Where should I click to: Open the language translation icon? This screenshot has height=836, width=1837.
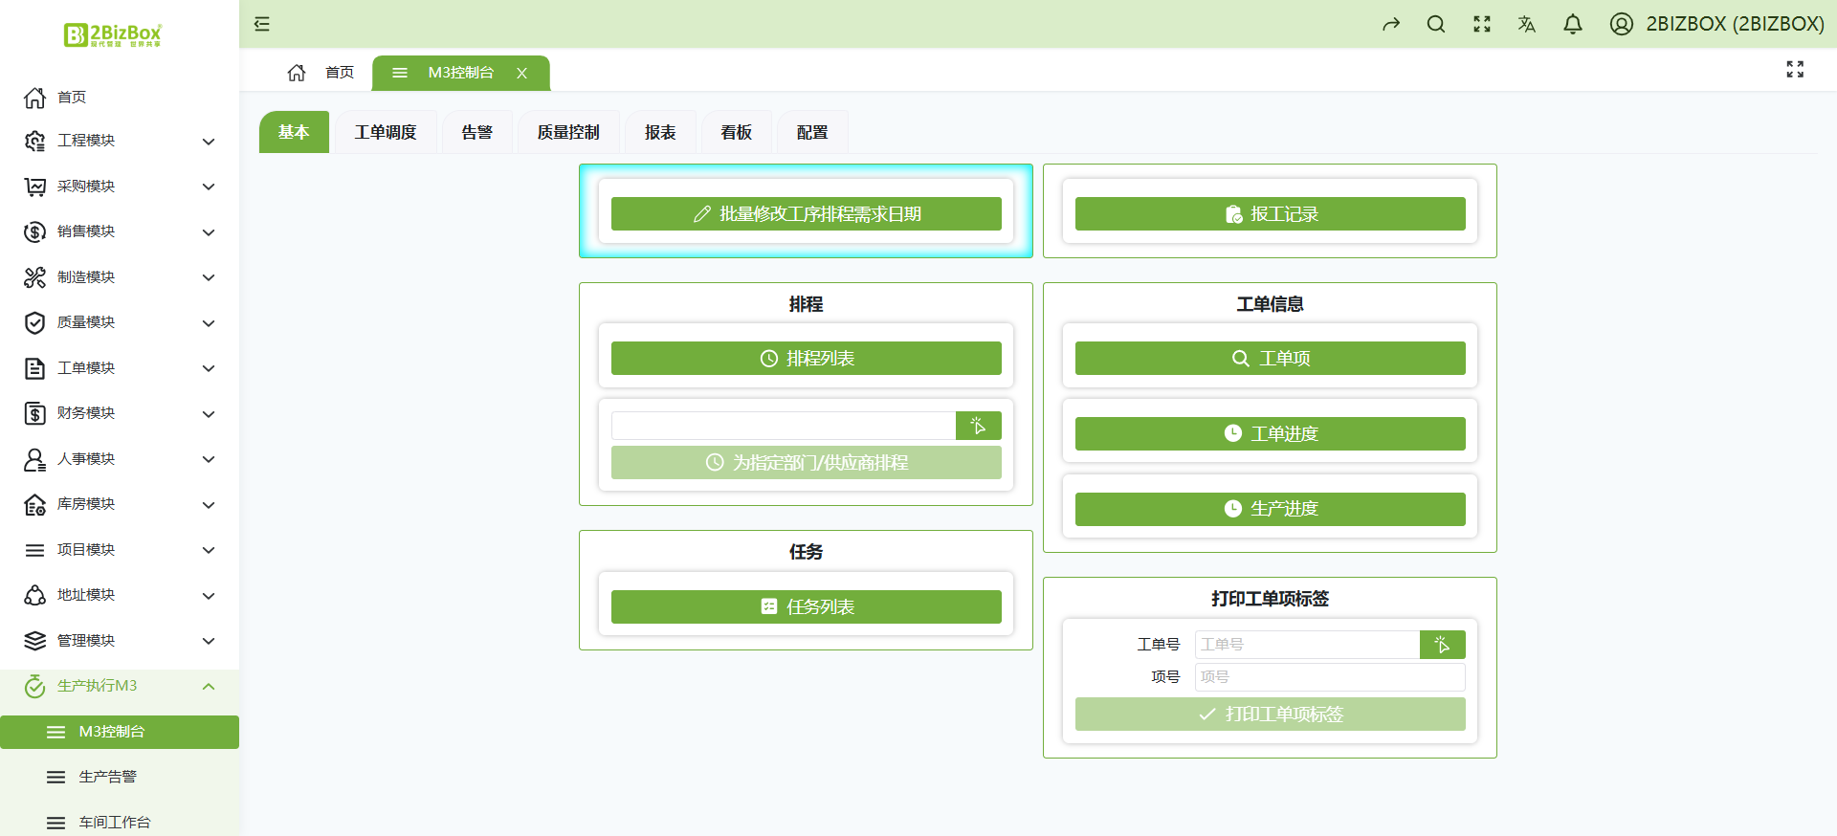click(1527, 24)
